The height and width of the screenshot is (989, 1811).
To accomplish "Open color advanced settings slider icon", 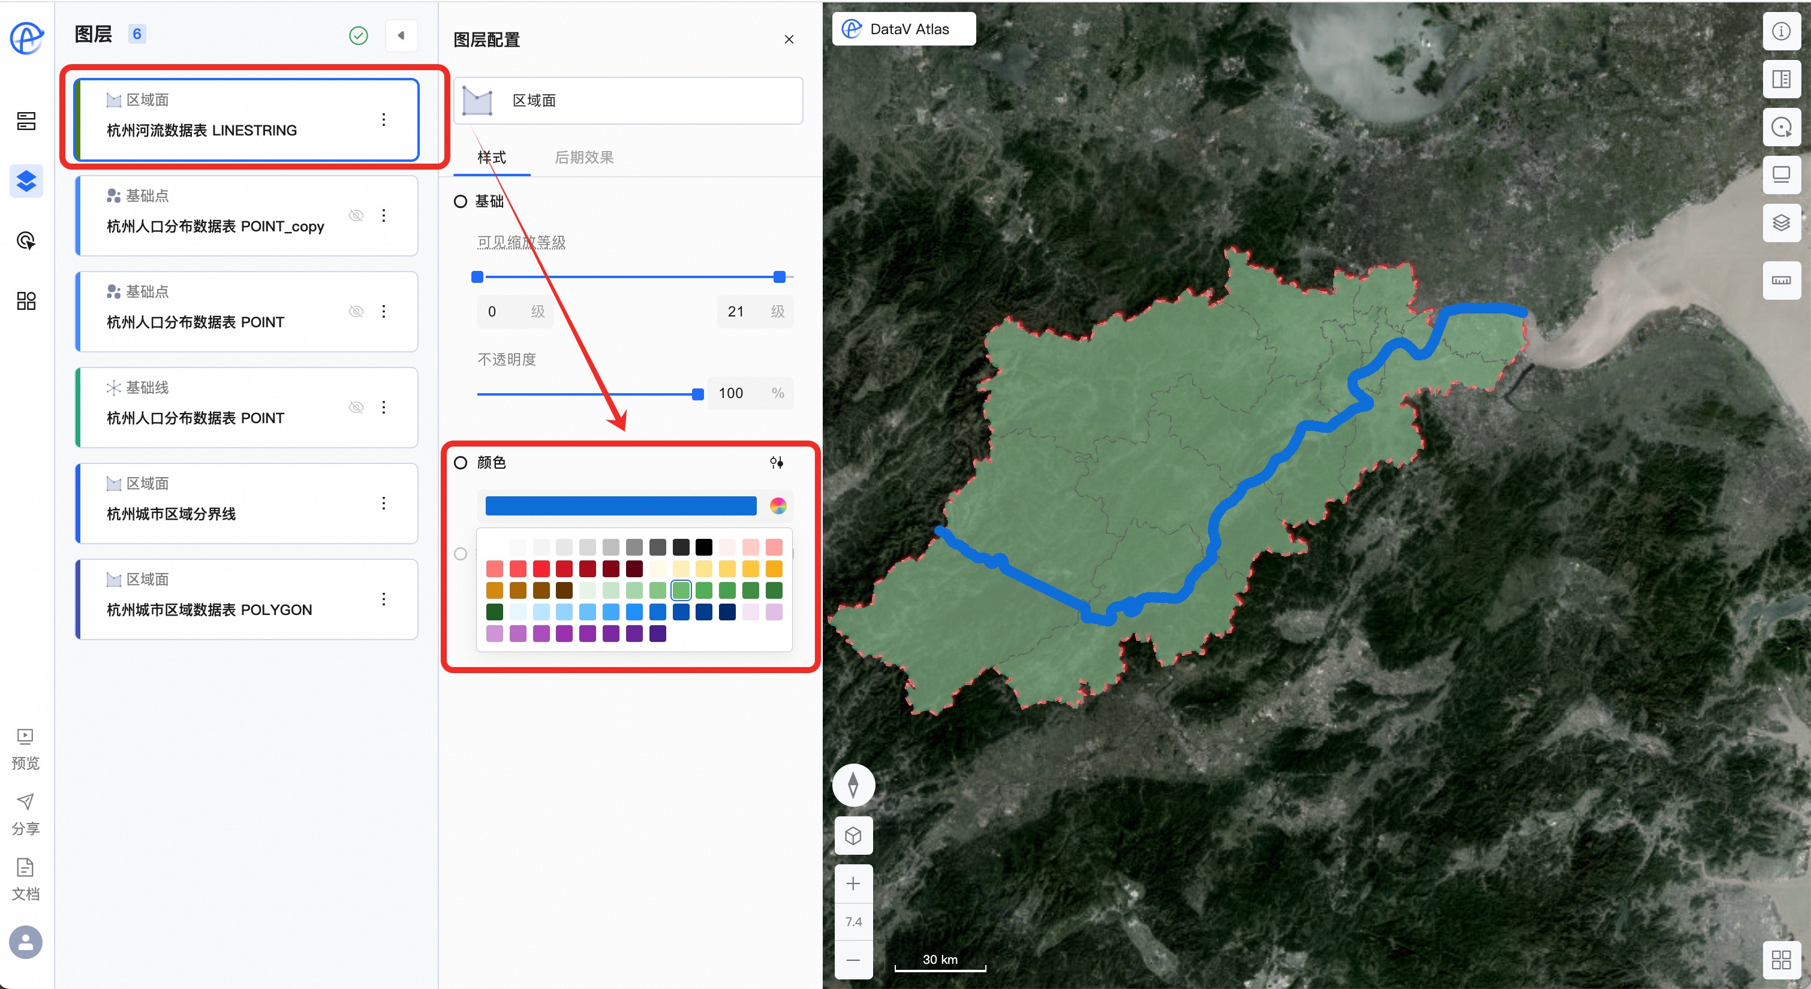I will click(776, 463).
